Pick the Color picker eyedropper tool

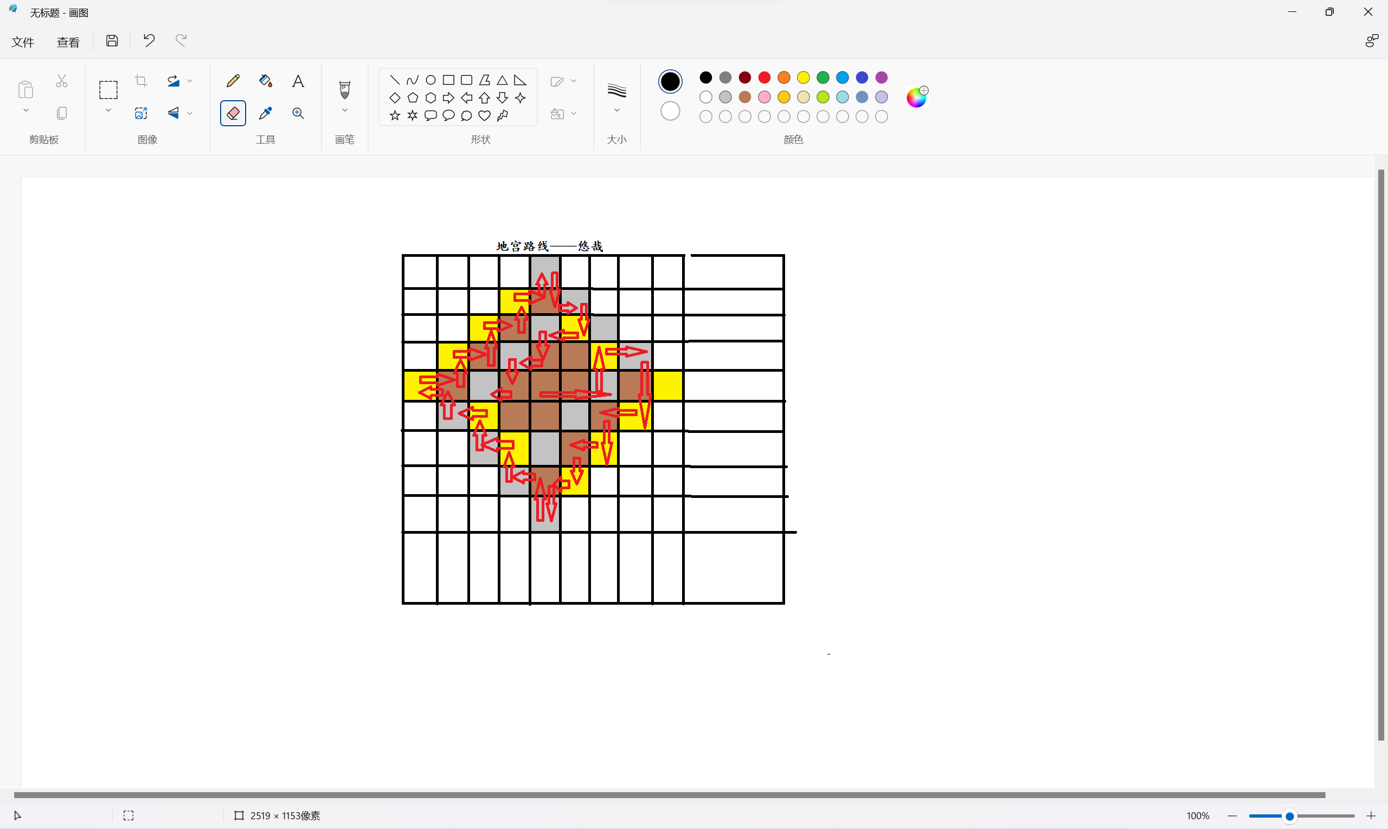tap(266, 113)
